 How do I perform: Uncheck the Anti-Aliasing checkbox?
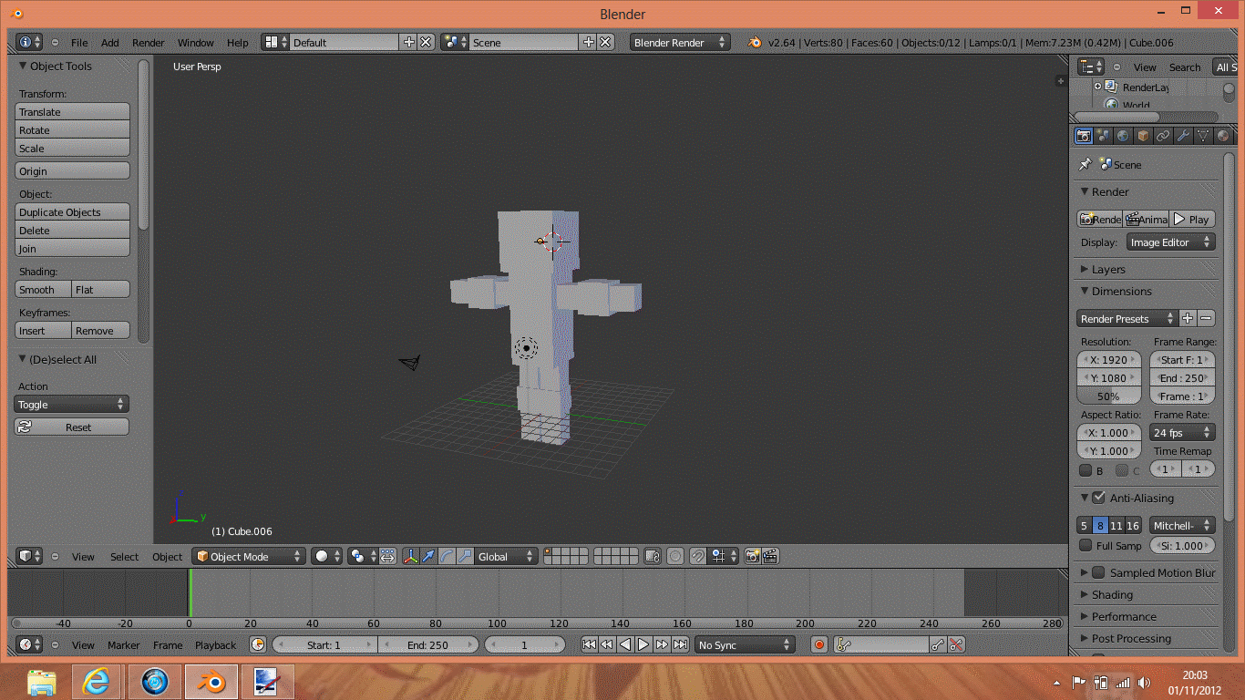coord(1098,499)
